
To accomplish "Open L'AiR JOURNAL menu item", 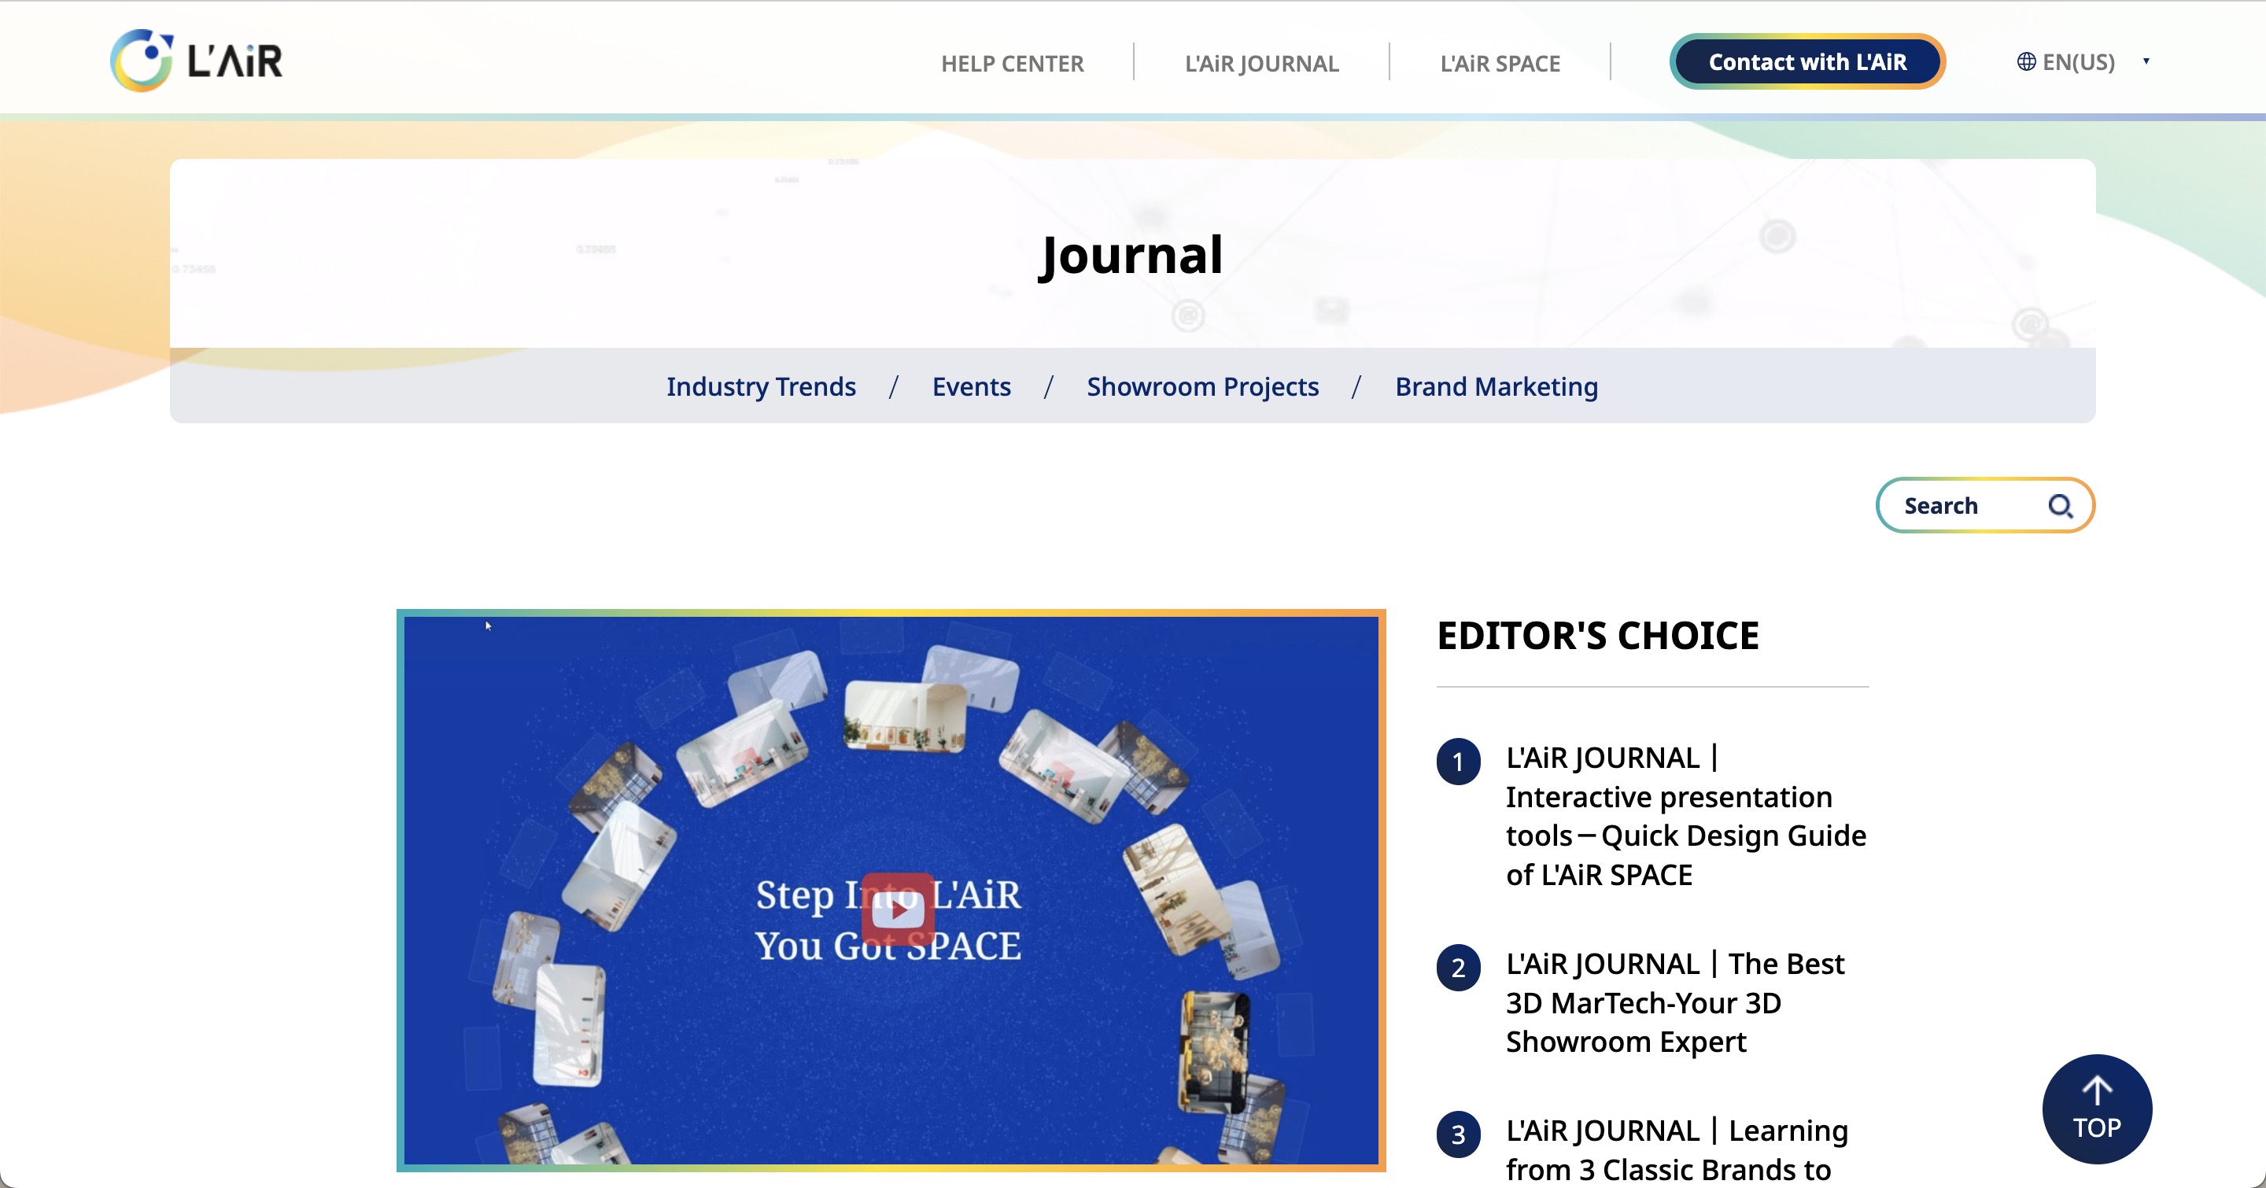I will pos(1261,63).
